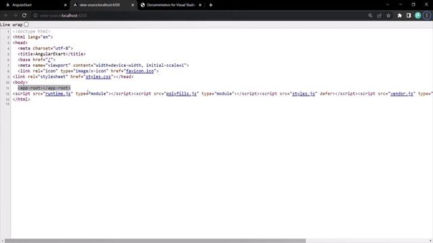
Task: Open a new browser tab
Action: 210,5
